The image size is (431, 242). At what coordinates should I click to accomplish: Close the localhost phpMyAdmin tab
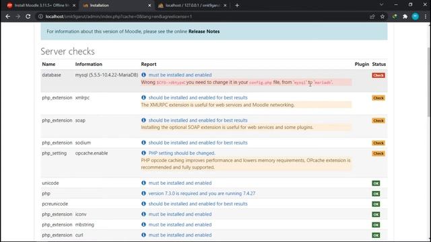pyautogui.click(x=225, y=5)
